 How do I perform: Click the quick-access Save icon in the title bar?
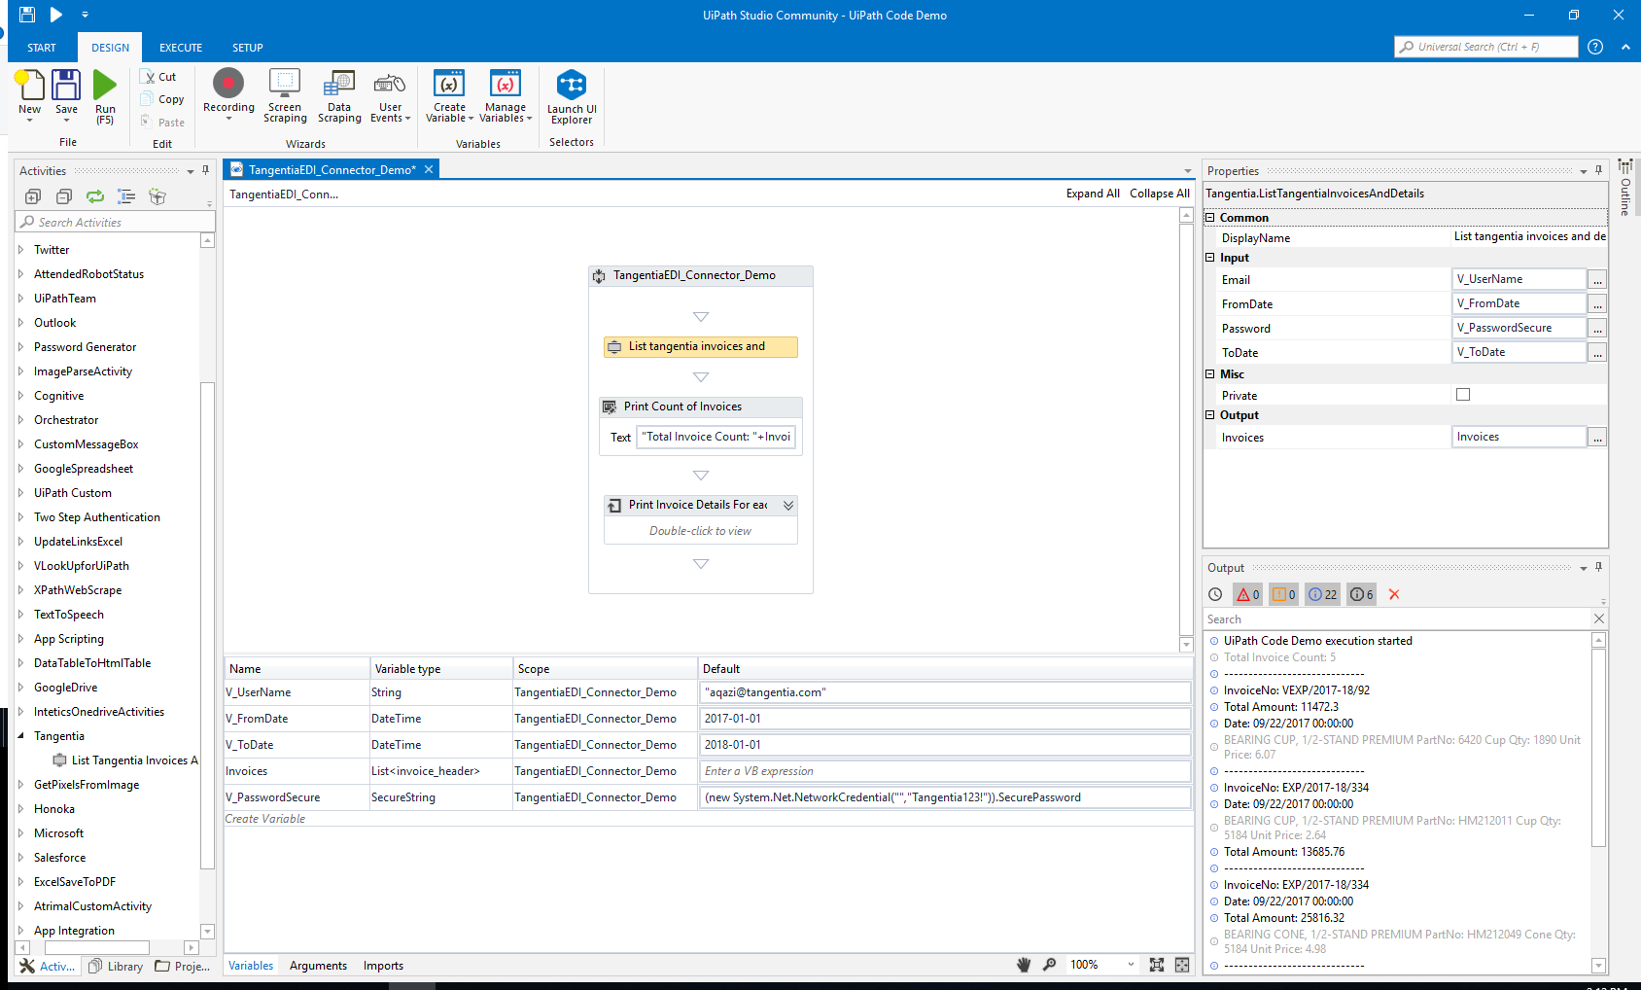point(26,15)
